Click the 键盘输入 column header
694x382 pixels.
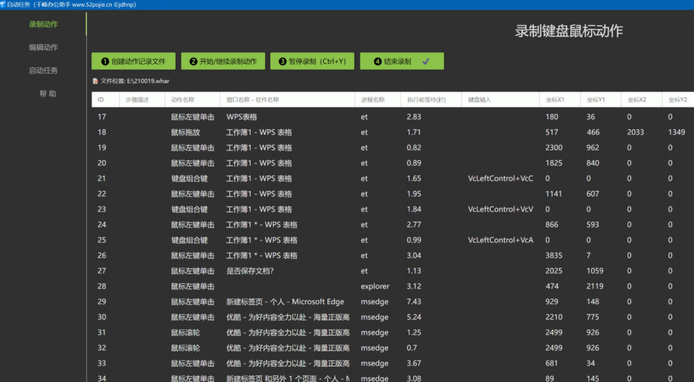tap(479, 100)
